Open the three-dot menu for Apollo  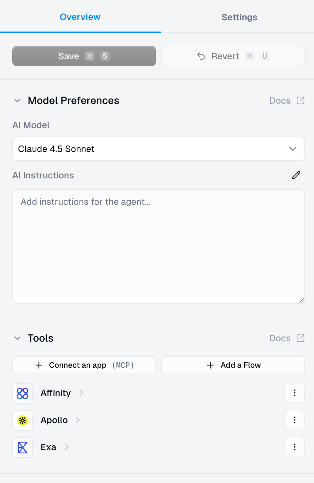click(294, 420)
